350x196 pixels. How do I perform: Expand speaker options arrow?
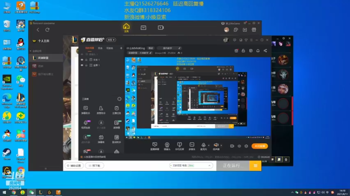pyautogui.click(x=221, y=145)
